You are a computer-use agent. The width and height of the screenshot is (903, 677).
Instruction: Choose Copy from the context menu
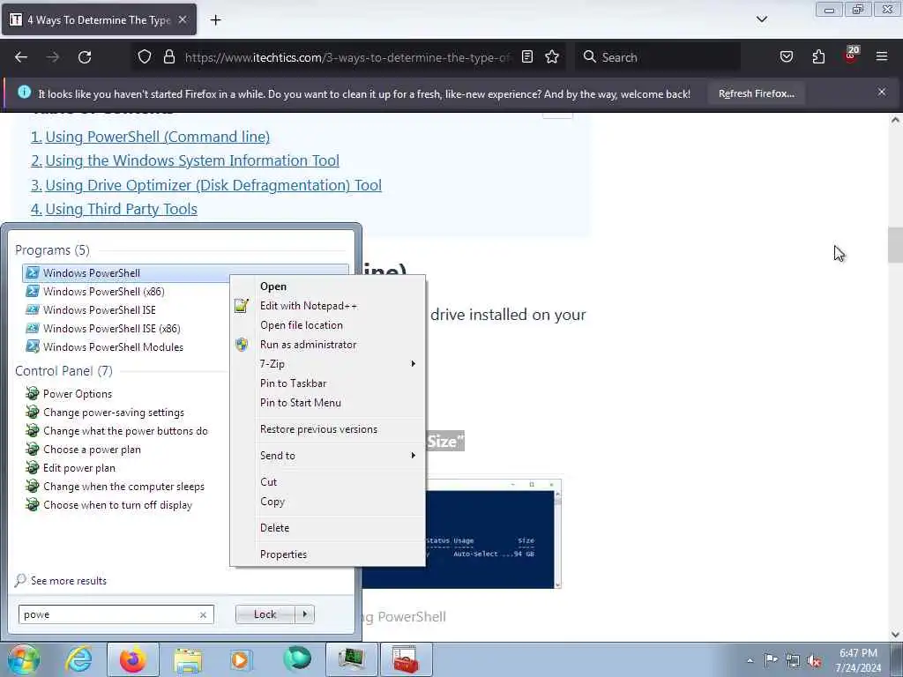coord(328,502)
